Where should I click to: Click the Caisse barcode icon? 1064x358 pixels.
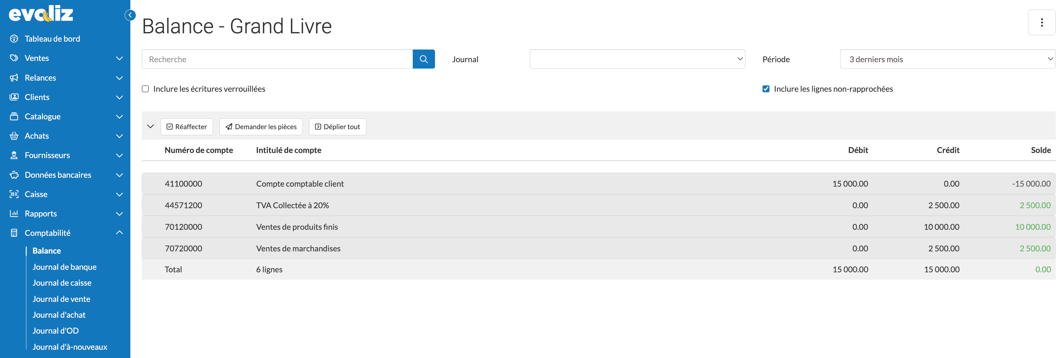pos(14,194)
